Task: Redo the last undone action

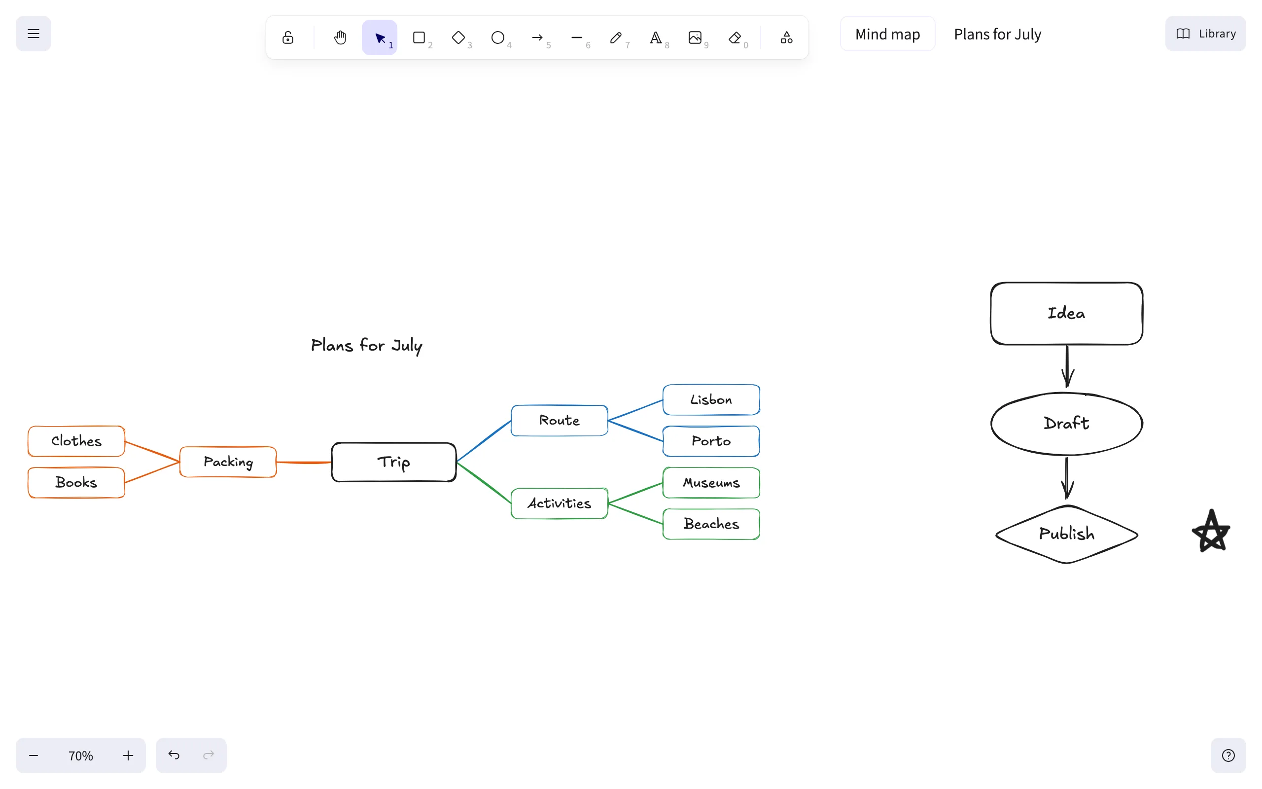Action: coord(209,755)
